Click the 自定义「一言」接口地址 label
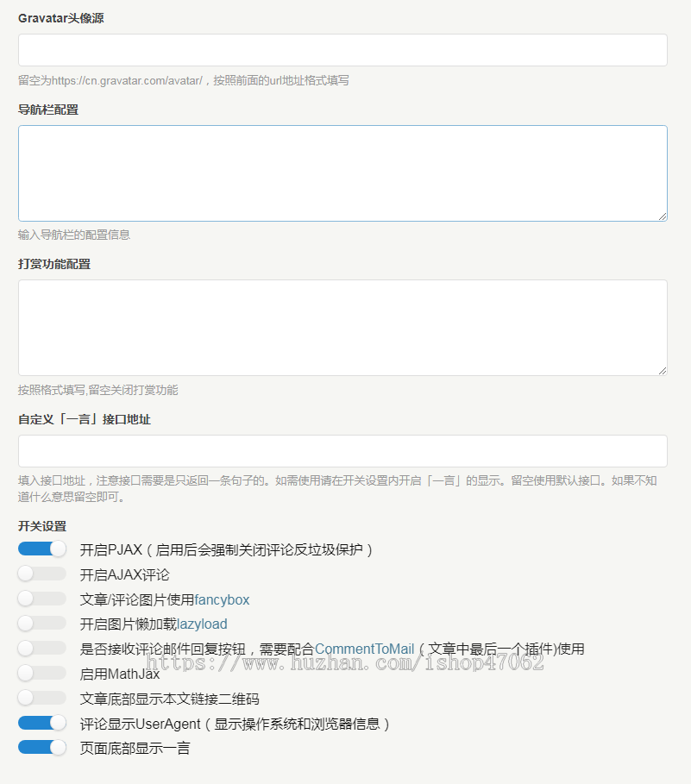 click(85, 419)
